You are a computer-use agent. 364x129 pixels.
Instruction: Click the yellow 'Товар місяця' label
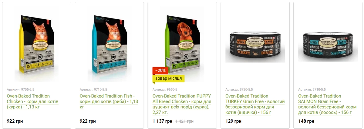coord(168,78)
